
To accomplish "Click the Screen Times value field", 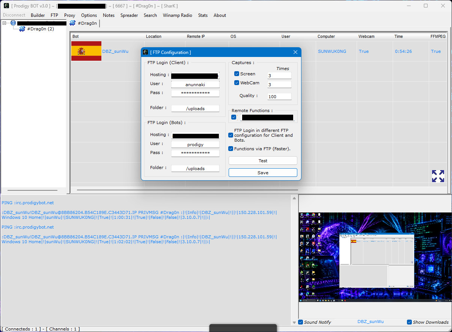I will 279,76.
